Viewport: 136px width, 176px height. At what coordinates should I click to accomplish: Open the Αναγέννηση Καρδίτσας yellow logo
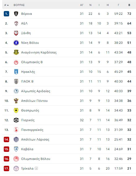(x=16, y=52)
